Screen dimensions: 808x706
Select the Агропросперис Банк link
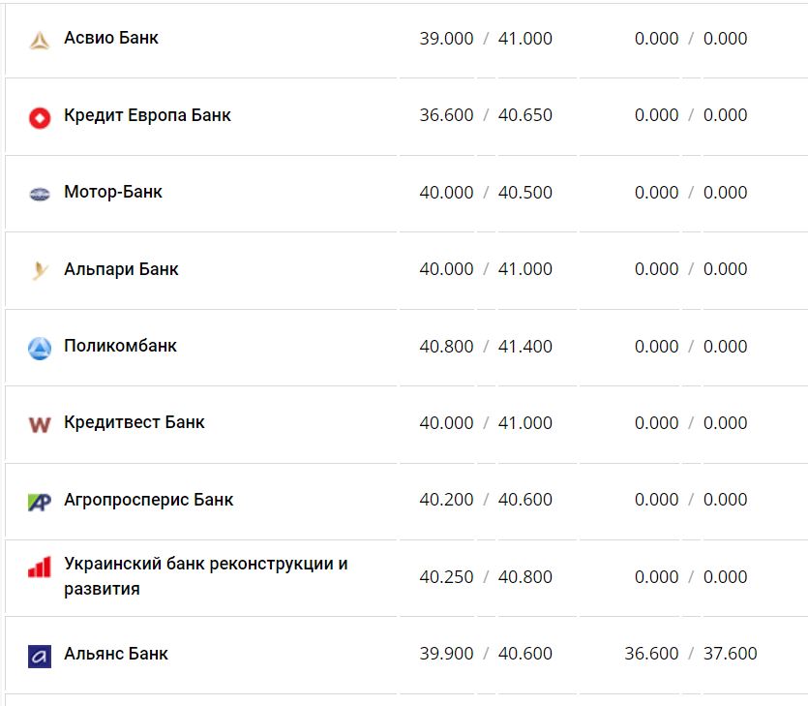tap(148, 500)
